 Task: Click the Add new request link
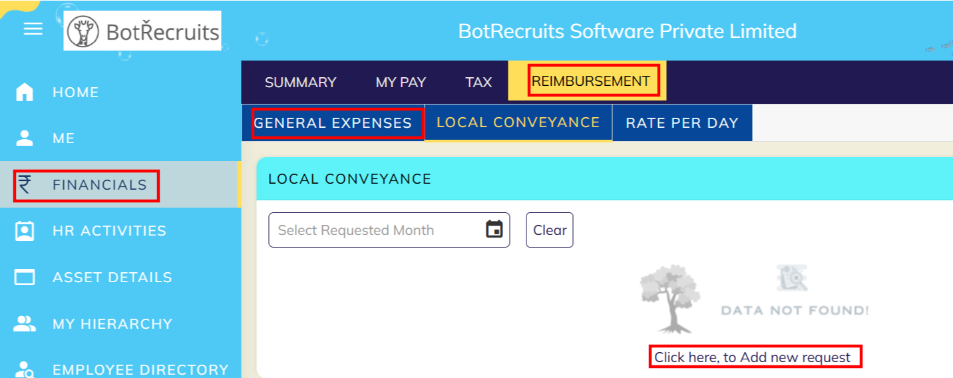(x=752, y=357)
